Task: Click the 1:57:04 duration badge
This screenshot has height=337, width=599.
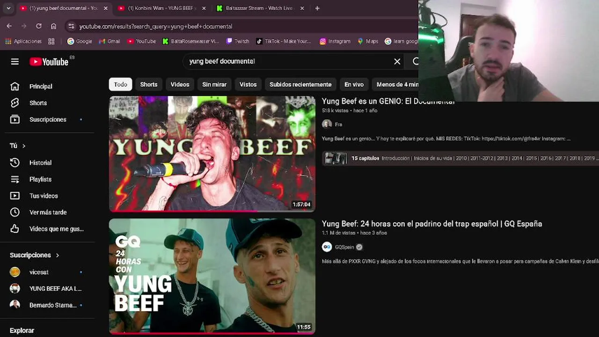Action: click(301, 205)
